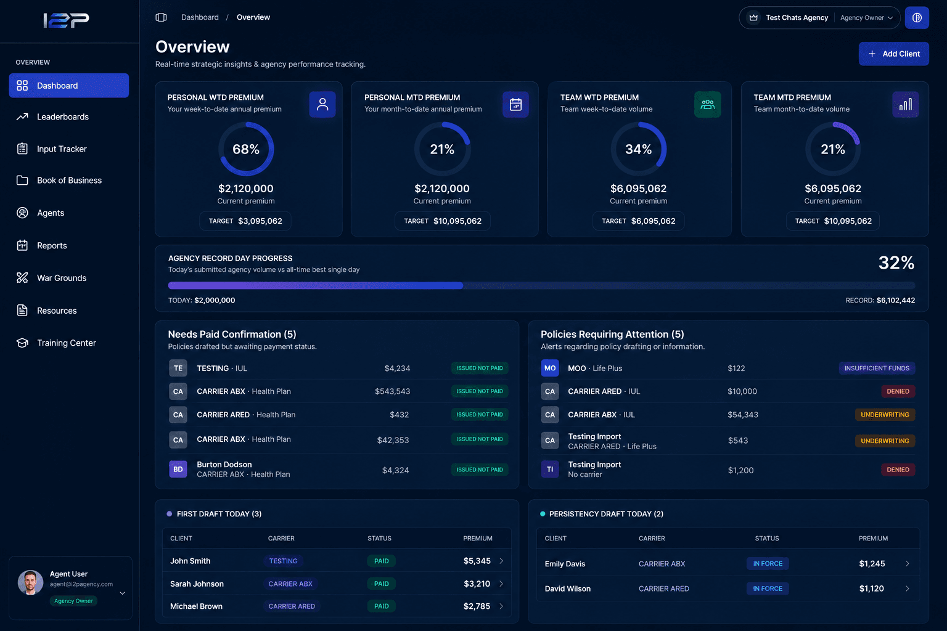This screenshot has height=631, width=947.
Task: Click the BD avatar for Burton Dodson
Action: [178, 470]
